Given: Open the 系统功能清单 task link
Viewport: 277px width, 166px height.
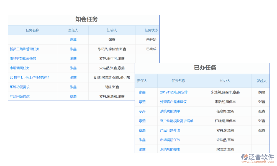Looking at the screenshot, I should coord(170,111).
